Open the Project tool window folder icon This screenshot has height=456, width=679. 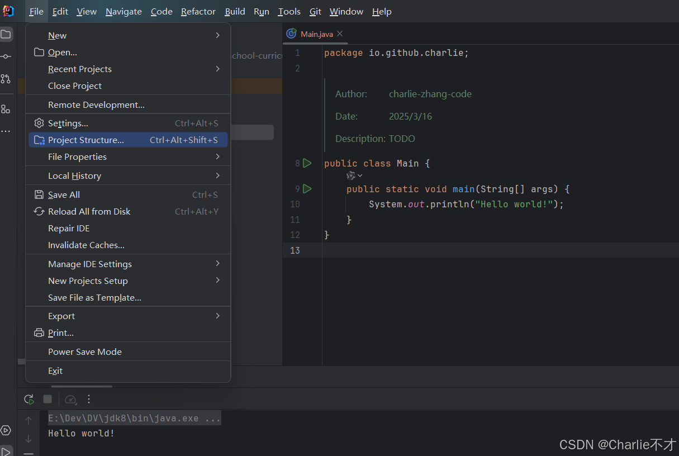[x=6, y=35]
